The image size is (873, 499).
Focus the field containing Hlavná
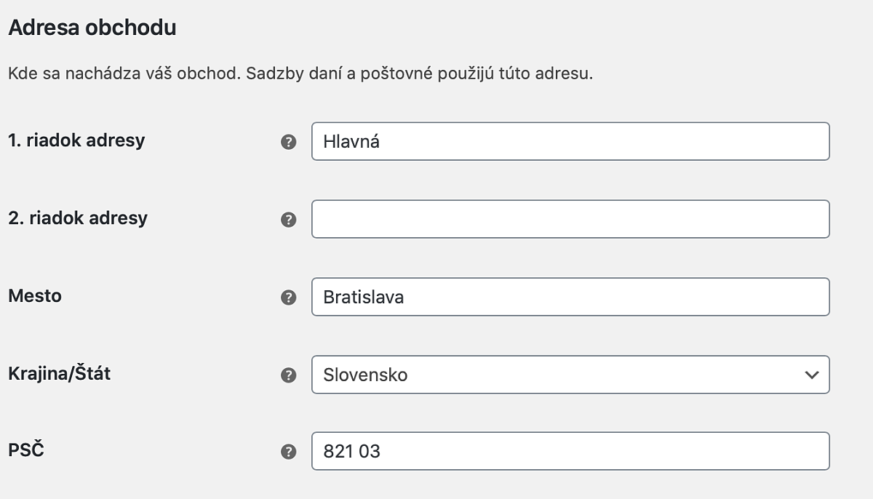(570, 141)
